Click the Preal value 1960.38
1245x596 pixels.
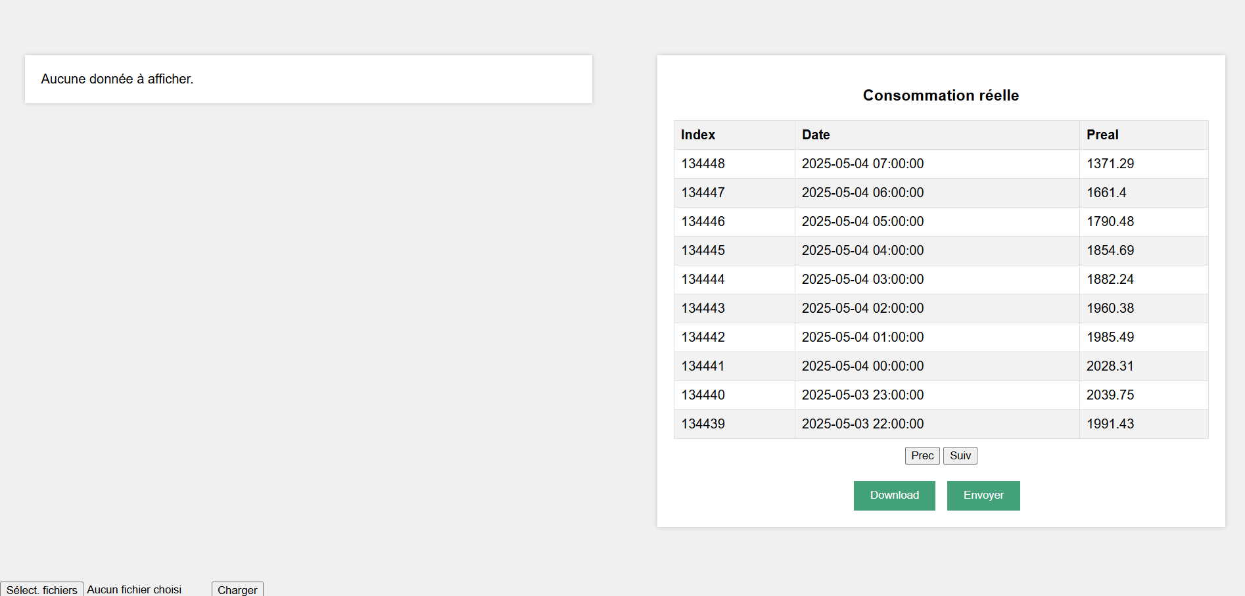coord(1110,308)
